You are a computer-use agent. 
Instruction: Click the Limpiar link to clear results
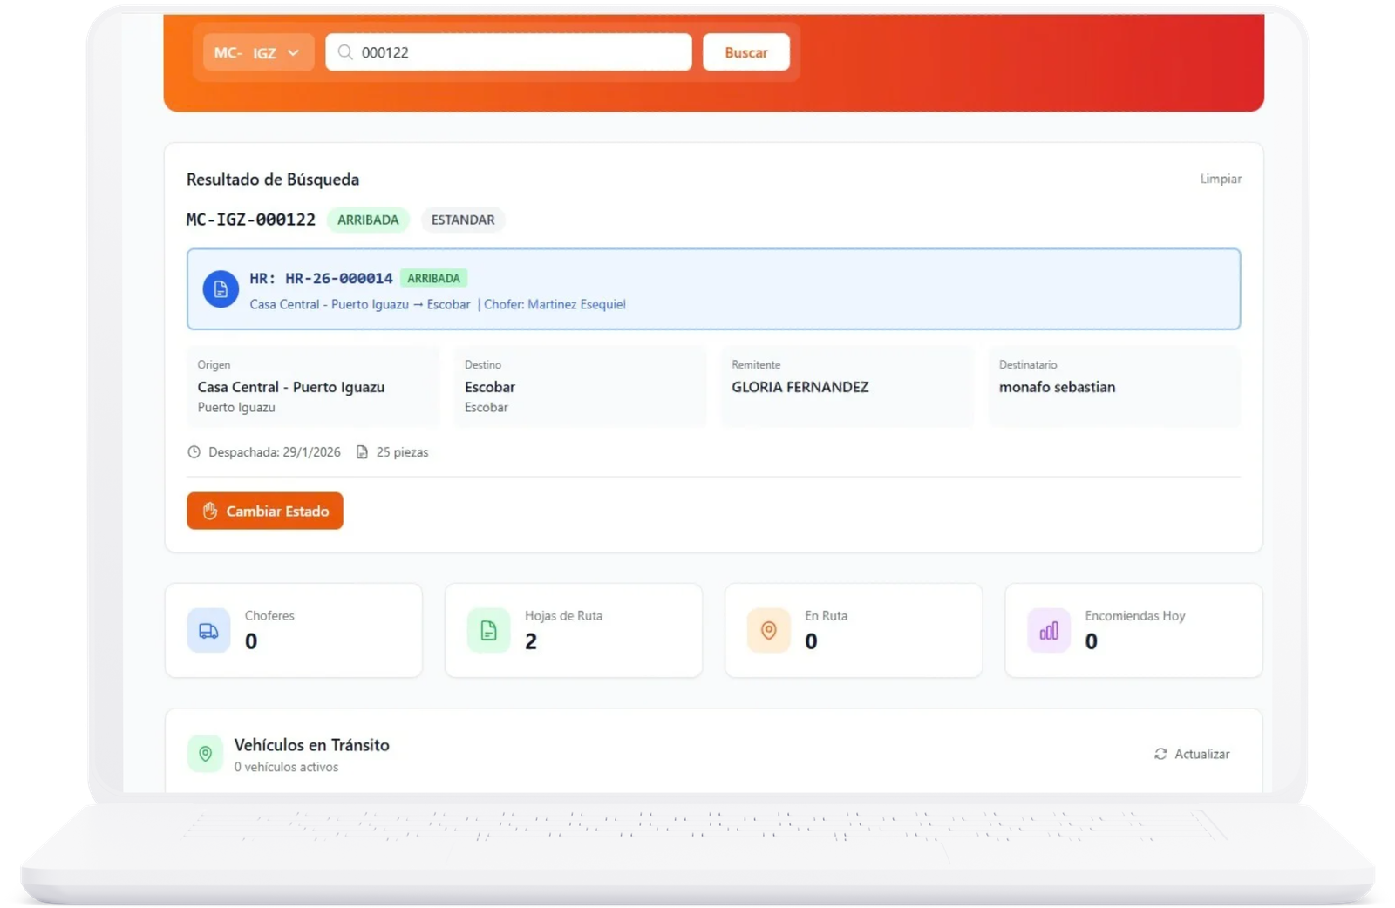(1220, 179)
